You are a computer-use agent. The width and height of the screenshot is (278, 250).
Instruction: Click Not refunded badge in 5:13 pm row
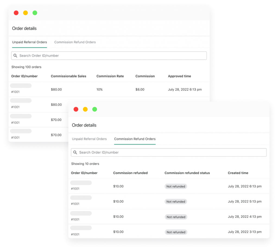176,202
